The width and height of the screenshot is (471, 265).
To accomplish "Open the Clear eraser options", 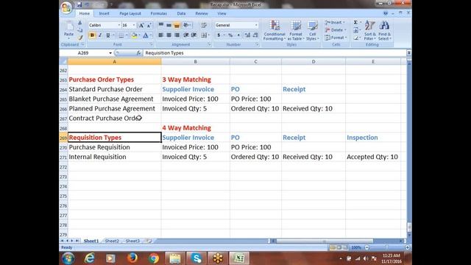I will coord(355,38).
